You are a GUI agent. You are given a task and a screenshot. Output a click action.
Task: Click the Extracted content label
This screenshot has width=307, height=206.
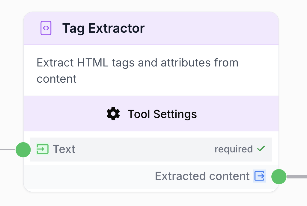click(x=202, y=176)
